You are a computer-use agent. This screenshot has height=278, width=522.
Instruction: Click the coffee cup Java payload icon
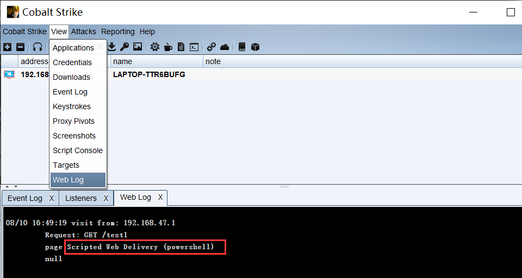tap(168, 47)
